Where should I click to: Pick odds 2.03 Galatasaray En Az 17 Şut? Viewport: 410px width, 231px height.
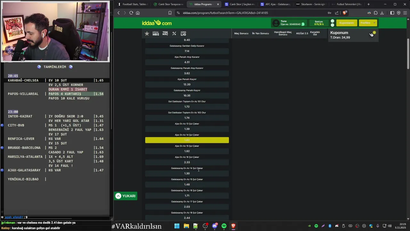point(187,207)
